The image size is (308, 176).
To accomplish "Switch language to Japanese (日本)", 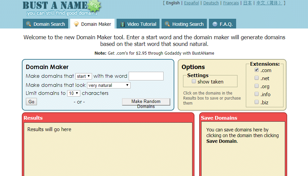I will 248,3.
